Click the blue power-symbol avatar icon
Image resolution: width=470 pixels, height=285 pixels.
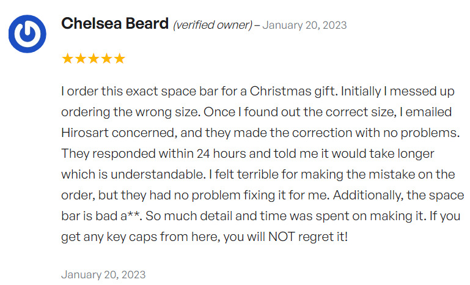[28, 34]
